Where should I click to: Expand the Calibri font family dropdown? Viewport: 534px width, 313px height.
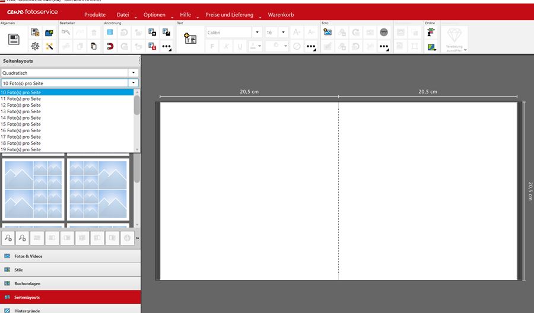pos(257,33)
